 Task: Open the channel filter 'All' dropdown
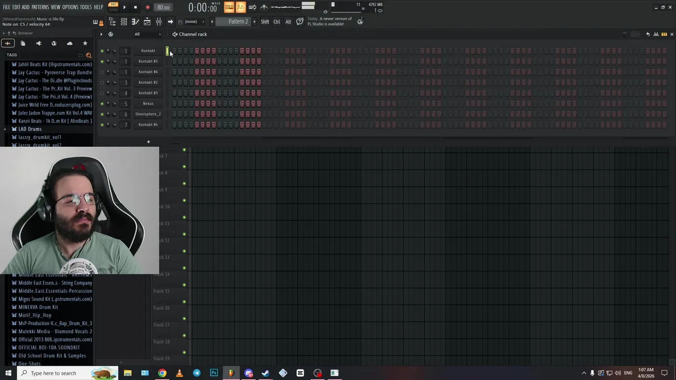147,34
